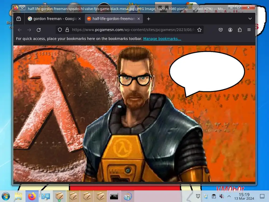Toggle the muted volume tray icon
The image size is (269, 202).
[221, 196]
